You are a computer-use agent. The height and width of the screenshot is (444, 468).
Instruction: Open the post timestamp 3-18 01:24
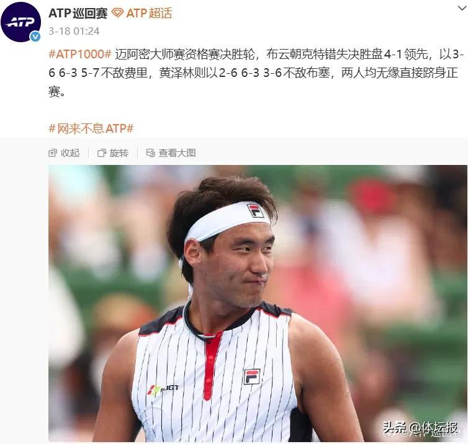point(74,31)
